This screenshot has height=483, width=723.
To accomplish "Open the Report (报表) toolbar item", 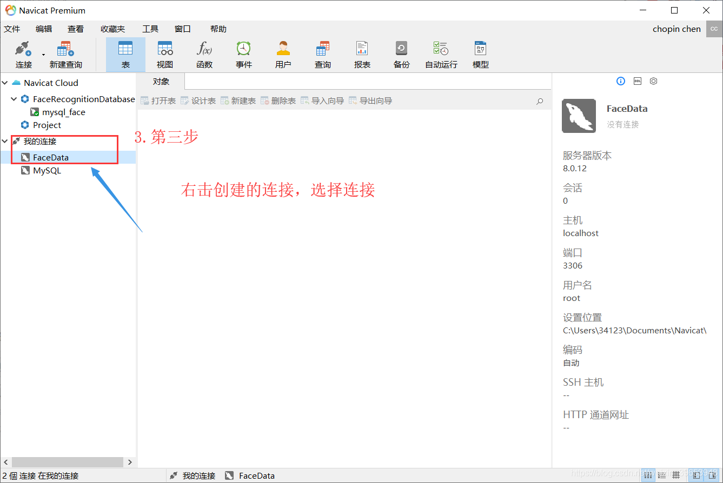I will click(362, 55).
